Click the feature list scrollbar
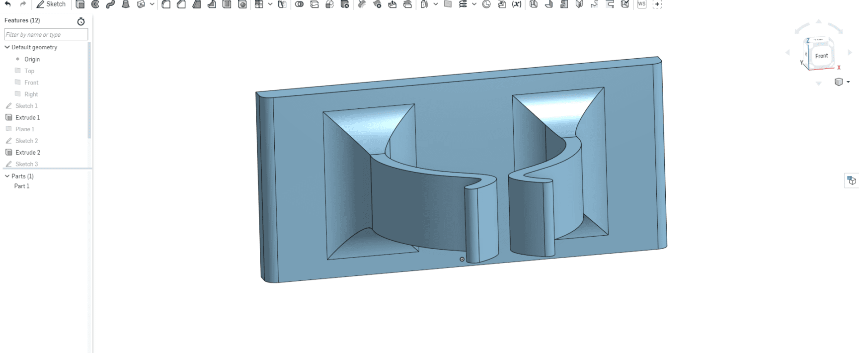Image resolution: width=859 pixels, height=353 pixels. pyautogui.click(x=89, y=90)
